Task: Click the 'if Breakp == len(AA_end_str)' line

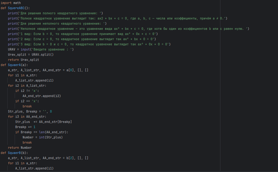Action: [42, 132]
